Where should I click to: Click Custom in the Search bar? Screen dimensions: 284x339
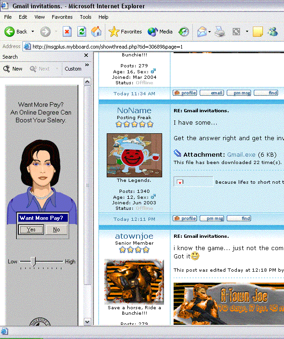pos(73,69)
